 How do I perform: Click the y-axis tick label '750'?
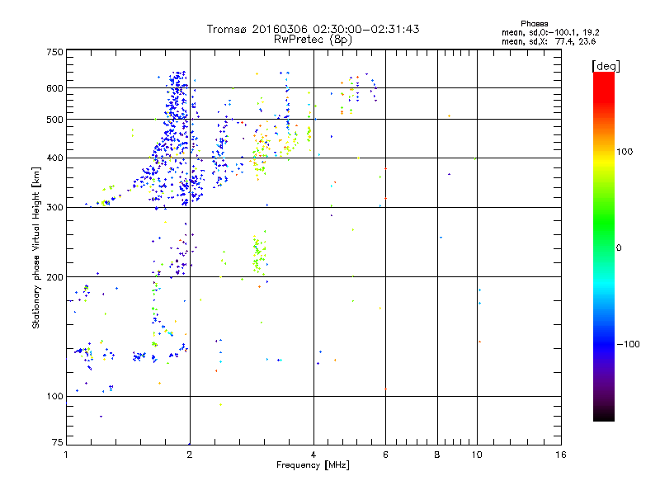pyautogui.click(x=54, y=52)
